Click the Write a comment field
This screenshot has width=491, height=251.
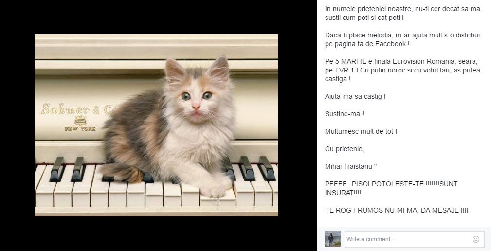(414, 239)
